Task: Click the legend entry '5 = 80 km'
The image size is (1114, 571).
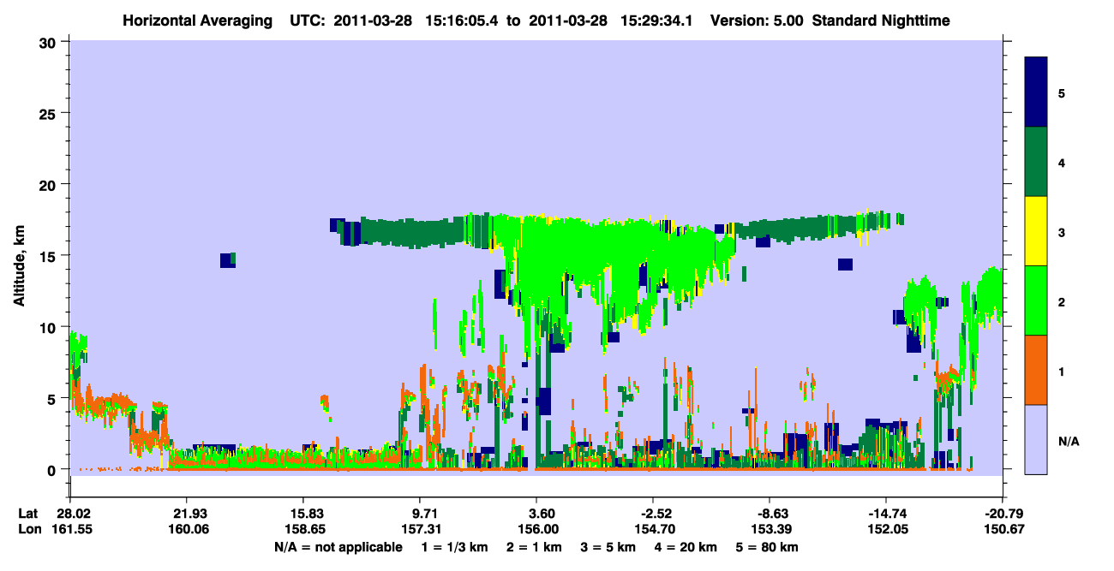Action: [x=768, y=547]
